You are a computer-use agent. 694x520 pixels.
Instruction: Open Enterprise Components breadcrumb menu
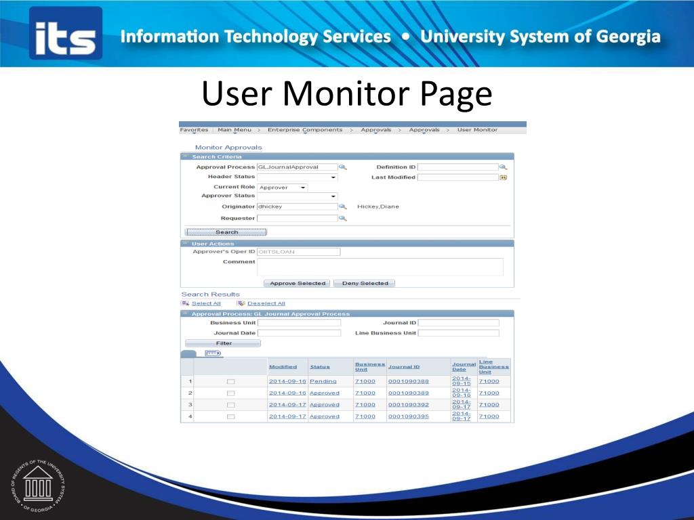[x=305, y=130]
